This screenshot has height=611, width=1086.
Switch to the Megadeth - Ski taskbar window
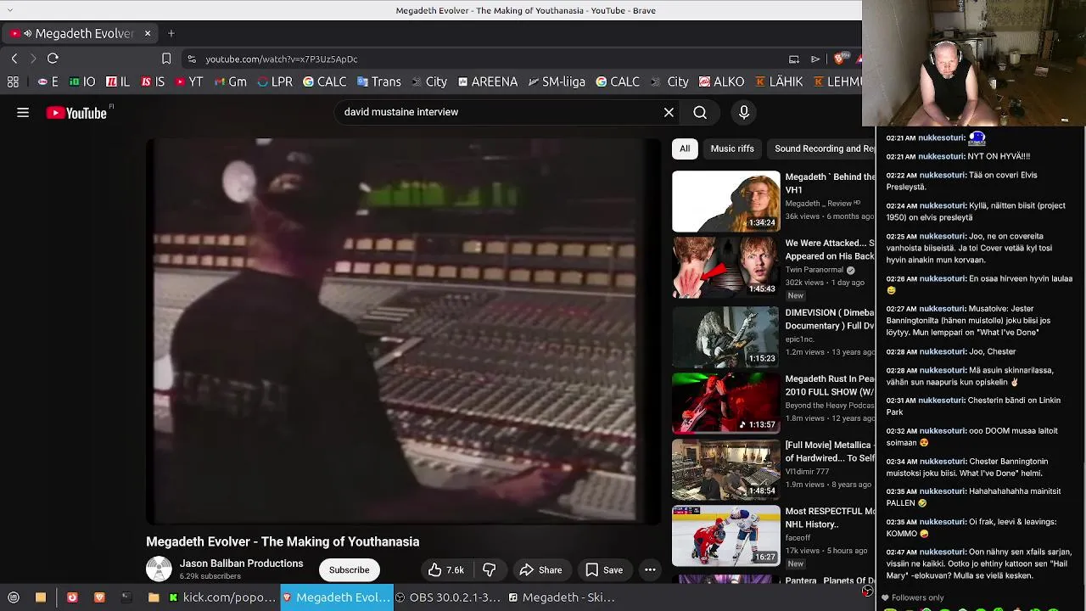pyautogui.click(x=561, y=597)
